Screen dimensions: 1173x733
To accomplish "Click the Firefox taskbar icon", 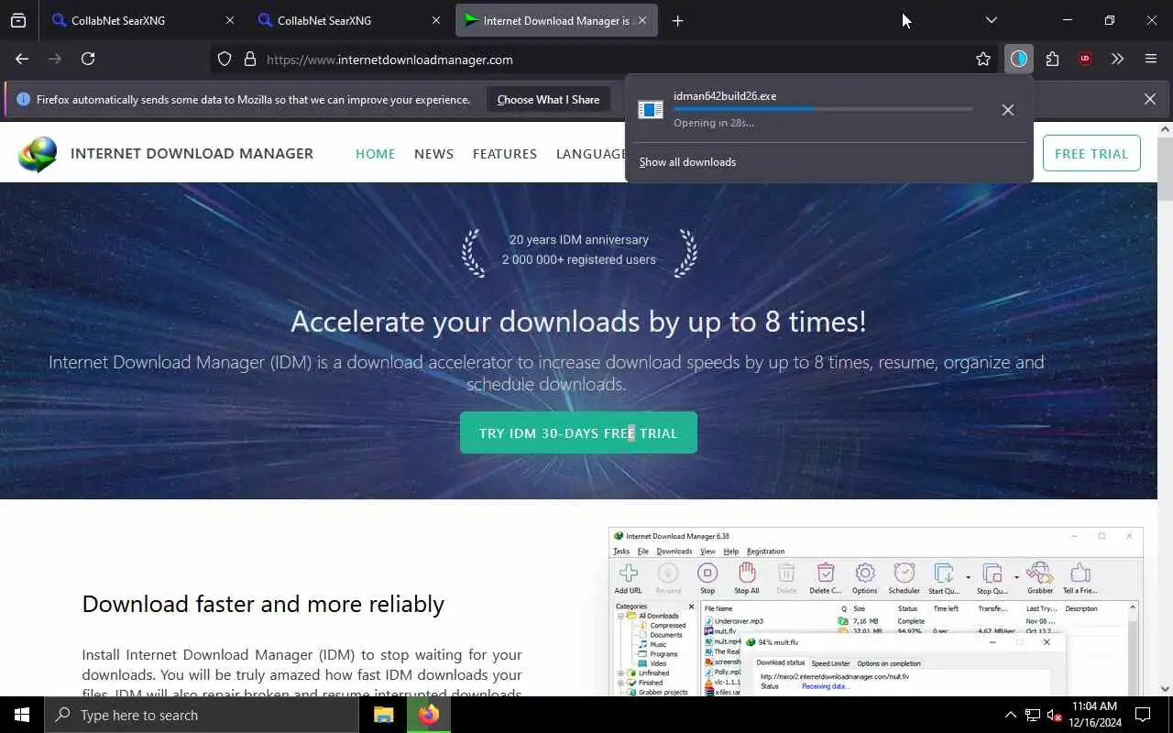I will click(x=428, y=715).
